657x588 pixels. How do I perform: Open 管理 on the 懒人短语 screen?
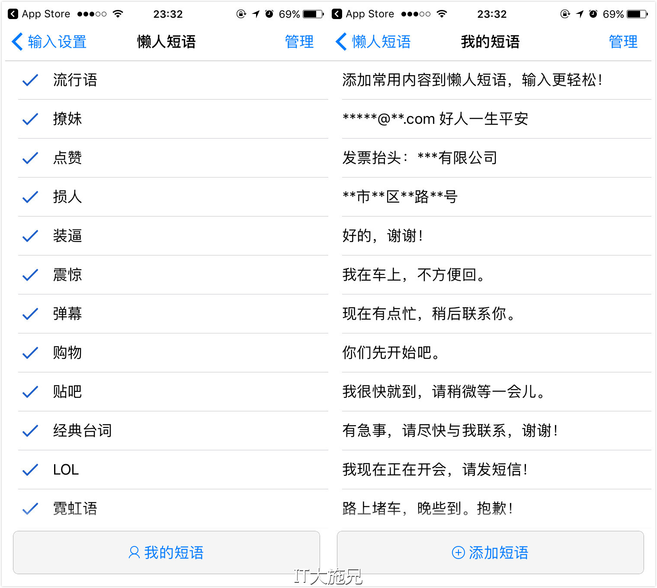pos(299,42)
